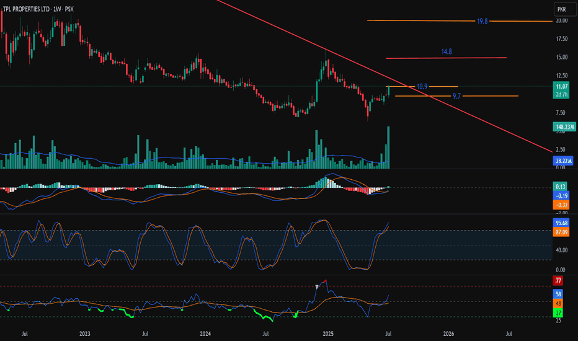
Task: Click the -0.19 MACD line value
Action: 561,196
